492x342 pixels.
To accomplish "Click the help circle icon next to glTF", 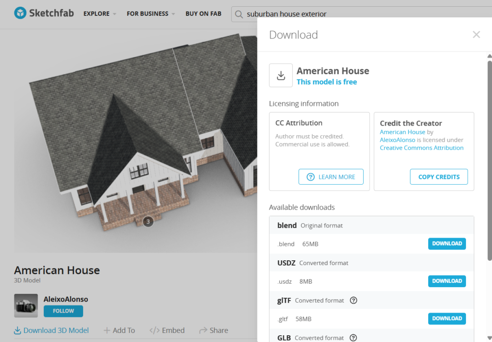I will [x=353, y=300].
